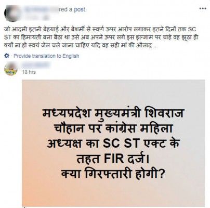Click the 'चौहान पर कांग्रेस महिला' line

point(113,129)
